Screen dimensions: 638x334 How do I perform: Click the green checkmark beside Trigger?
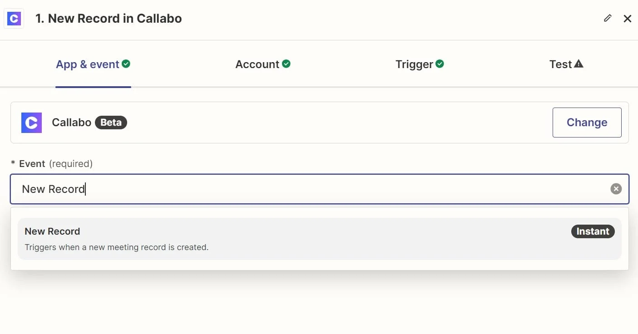440,64
